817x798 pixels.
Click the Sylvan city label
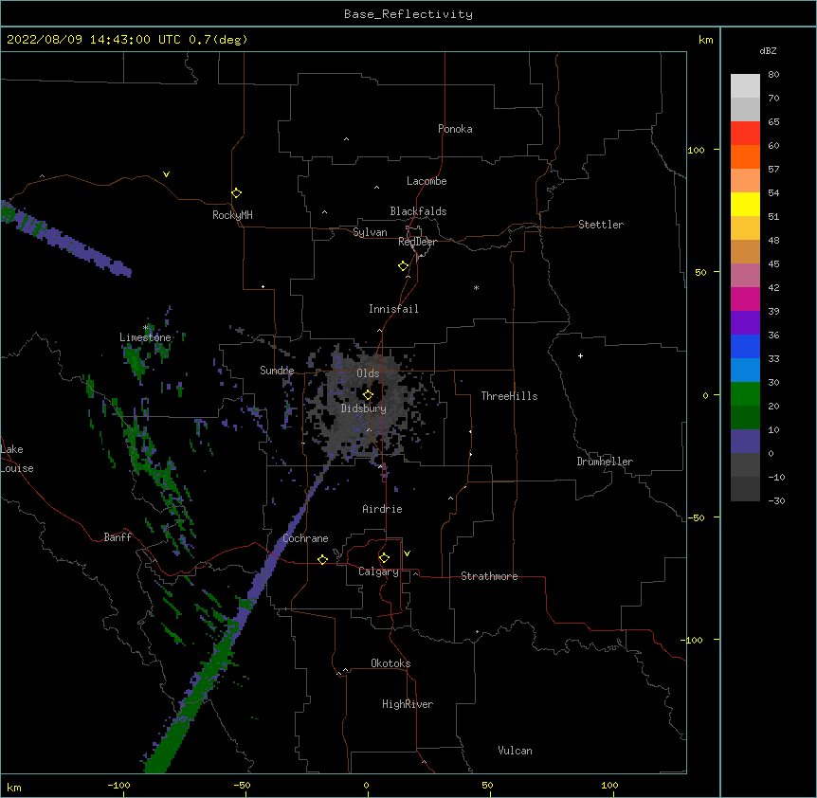[x=370, y=232]
